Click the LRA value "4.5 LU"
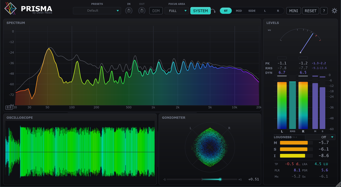 (x=321, y=164)
